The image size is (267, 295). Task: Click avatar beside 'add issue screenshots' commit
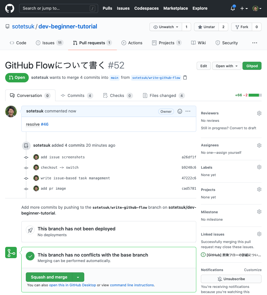pos(36,157)
